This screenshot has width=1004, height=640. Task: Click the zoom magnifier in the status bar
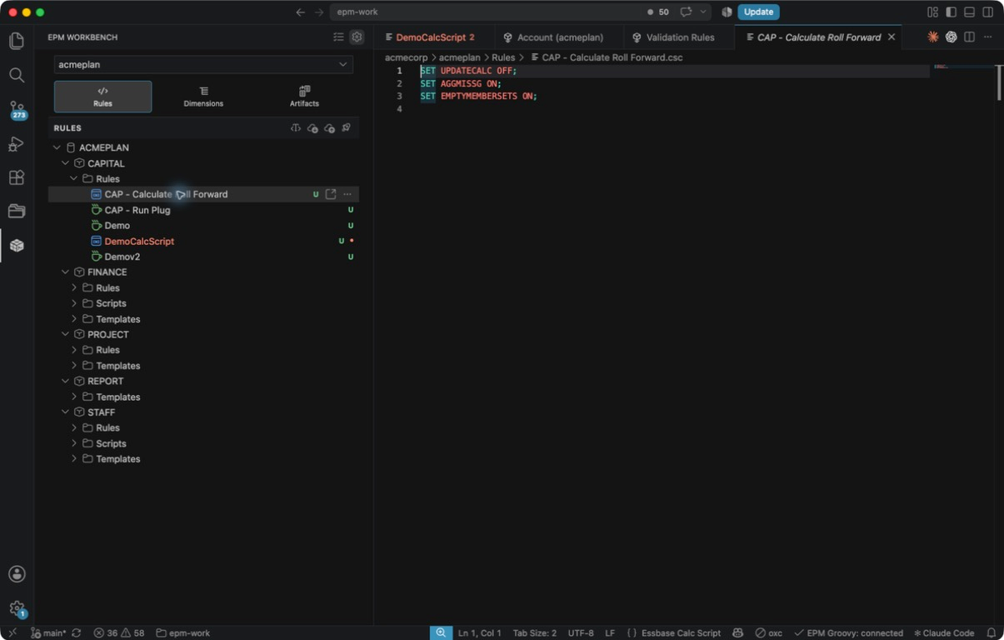pyautogui.click(x=441, y=633)
